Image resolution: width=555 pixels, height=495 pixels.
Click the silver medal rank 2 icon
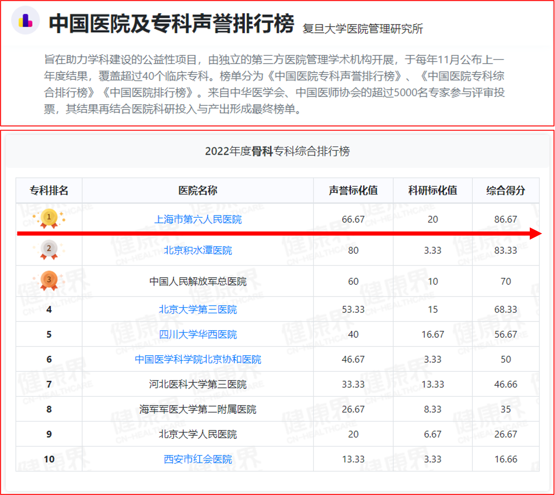click(x=49, y=250)
